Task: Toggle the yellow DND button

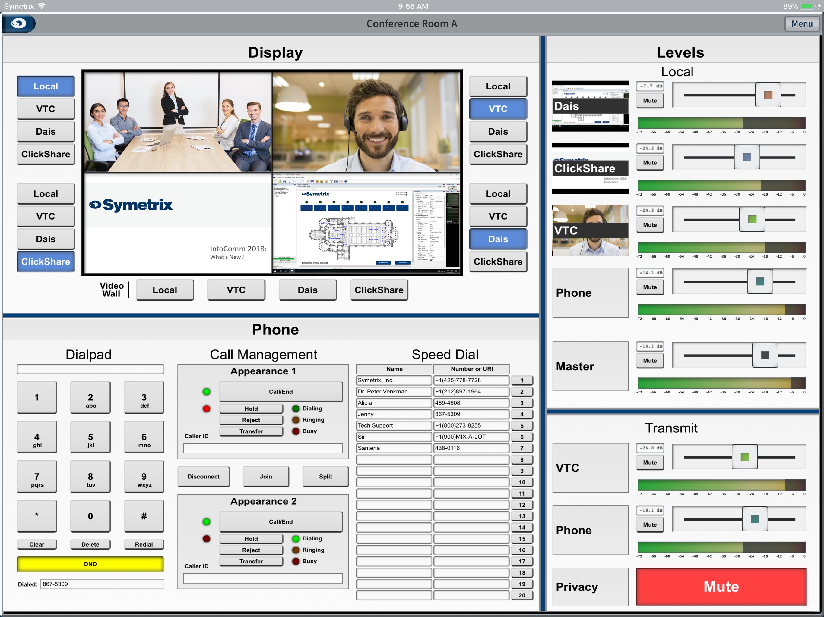Action: click(x=90, y=564)
